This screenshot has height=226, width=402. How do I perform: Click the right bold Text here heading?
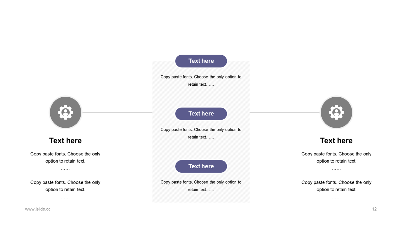coord(336,141)
